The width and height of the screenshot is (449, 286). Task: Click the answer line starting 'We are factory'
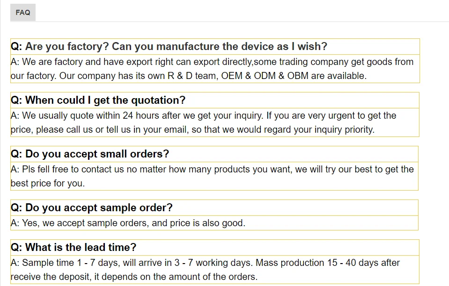coord(212,62)
